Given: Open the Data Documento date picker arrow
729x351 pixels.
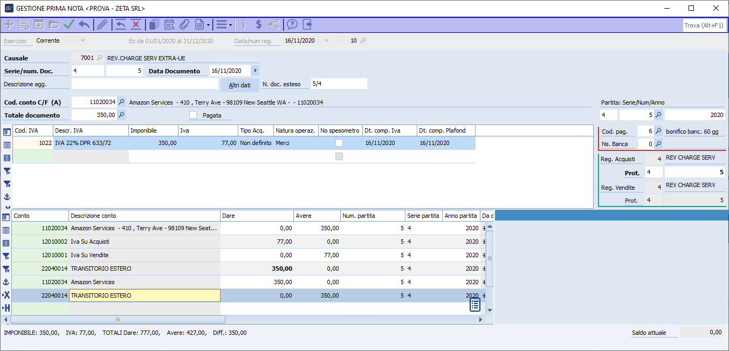Looking at the screenshot, I should 255,71.
